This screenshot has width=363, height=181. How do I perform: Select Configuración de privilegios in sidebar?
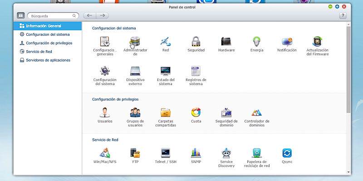tap(48, 43)
